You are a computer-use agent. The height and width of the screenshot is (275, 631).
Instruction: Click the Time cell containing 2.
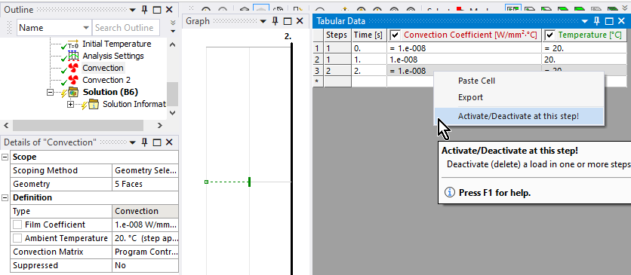tap(368, 71)
